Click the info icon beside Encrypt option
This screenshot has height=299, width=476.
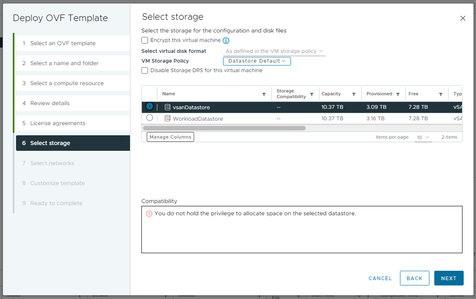pos(226,41)
